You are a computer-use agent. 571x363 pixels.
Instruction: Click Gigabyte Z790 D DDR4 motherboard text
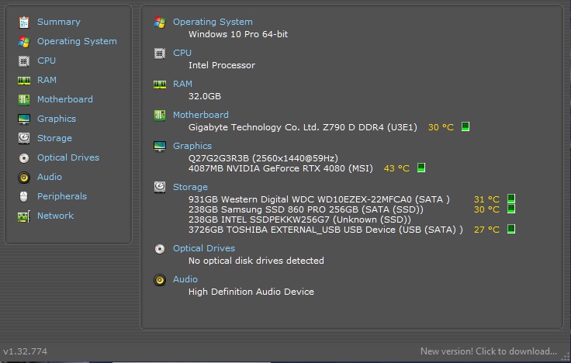coord(303,127)
